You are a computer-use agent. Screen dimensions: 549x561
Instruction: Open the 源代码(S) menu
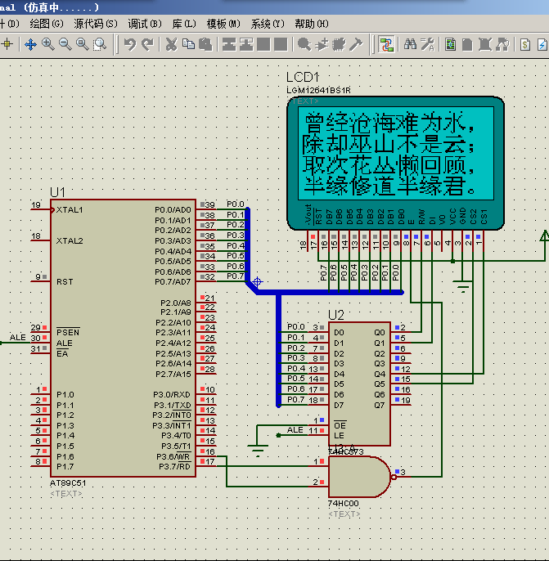(95, 24)
